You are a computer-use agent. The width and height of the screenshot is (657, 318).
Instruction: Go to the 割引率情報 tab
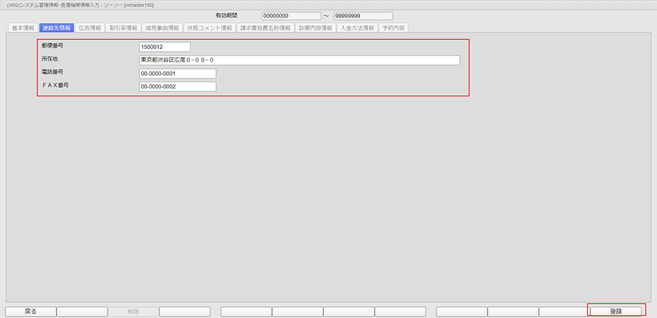(124, 28)
